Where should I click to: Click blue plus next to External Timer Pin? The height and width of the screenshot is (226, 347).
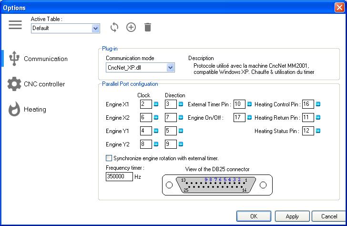[x=249, y=104]
